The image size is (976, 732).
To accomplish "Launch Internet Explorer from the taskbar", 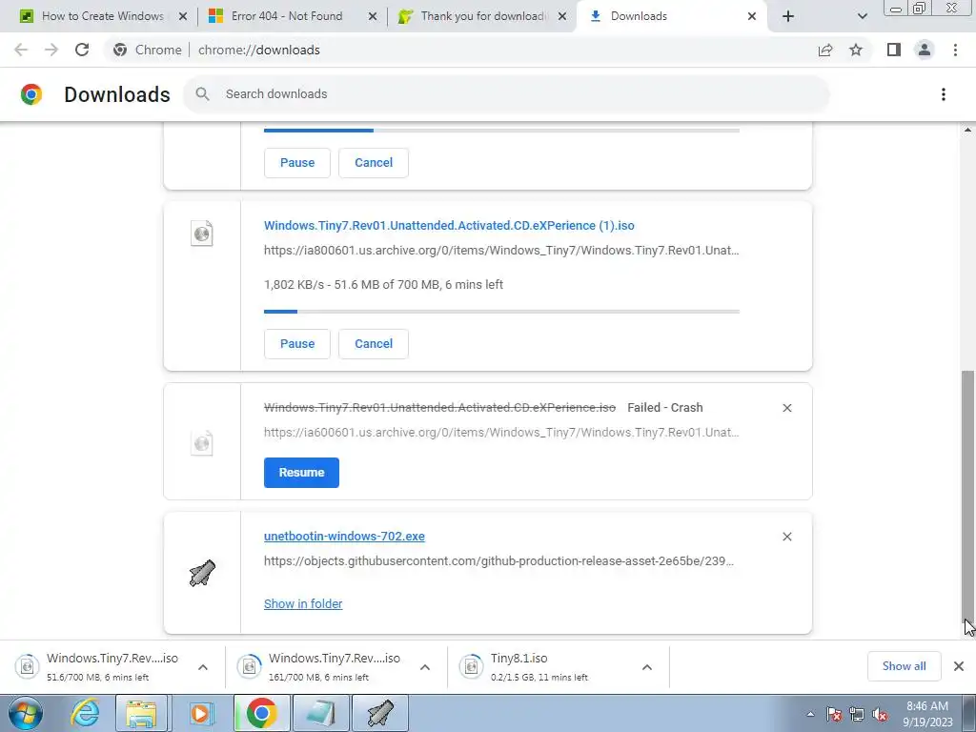I will 85,713.
